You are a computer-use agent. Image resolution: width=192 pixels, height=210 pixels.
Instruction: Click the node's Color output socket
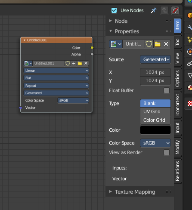click(92, 47)
